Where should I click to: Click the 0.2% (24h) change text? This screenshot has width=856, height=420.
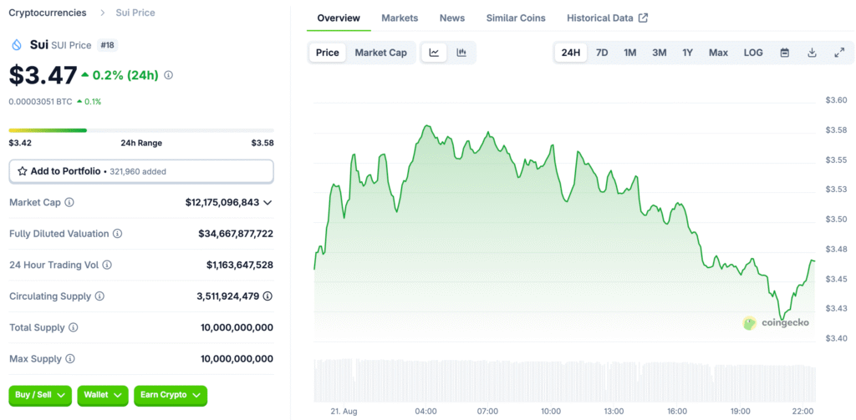(x=125, y=75)
